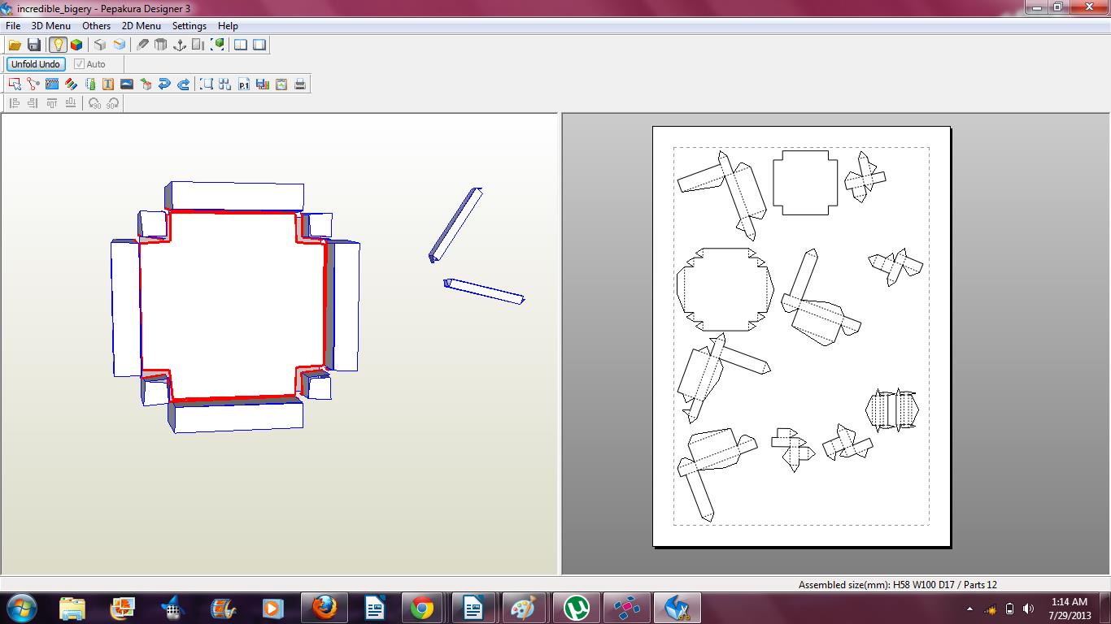Screen dimensions: 1111x624
Task: Click the green cube with corner brackets icon
Action: pos(218,45)
